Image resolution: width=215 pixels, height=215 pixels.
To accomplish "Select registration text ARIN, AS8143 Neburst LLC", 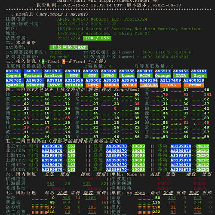I will [89, 19].
